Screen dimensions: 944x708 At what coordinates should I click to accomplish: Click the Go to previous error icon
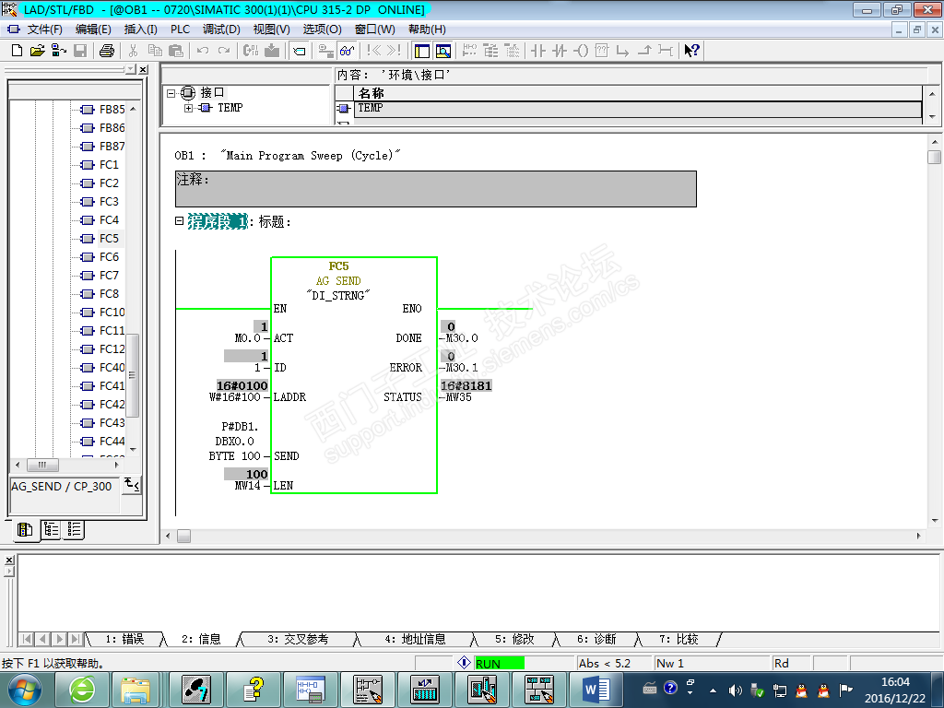[373, 51]
